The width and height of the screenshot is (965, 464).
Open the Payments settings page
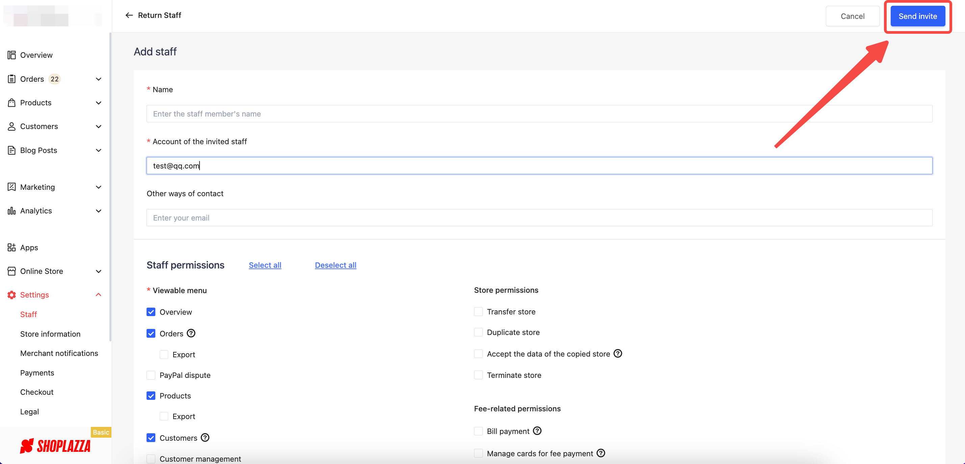(x=37, y=372)
